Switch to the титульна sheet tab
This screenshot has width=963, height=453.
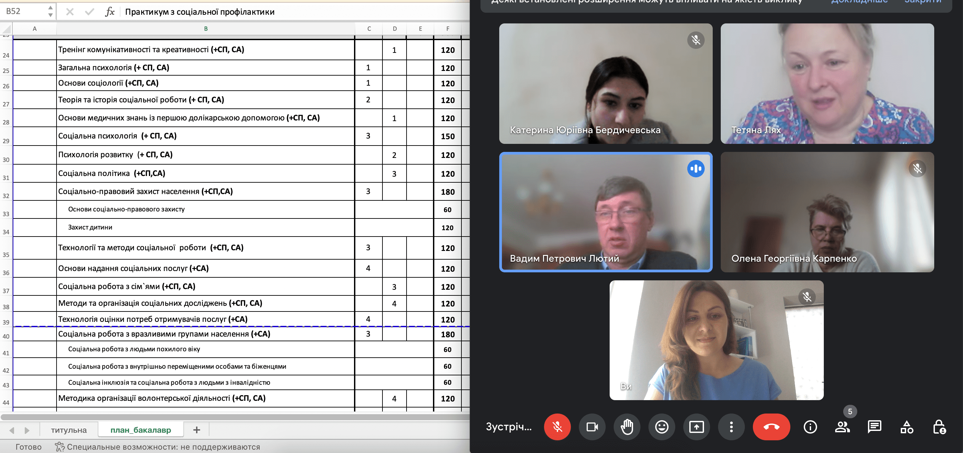pos(69,430)
